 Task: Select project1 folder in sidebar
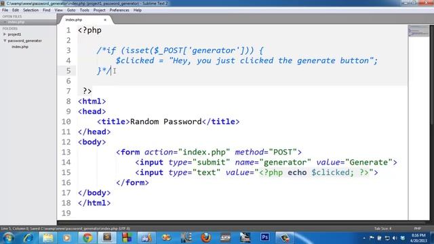tap(14, 35)
